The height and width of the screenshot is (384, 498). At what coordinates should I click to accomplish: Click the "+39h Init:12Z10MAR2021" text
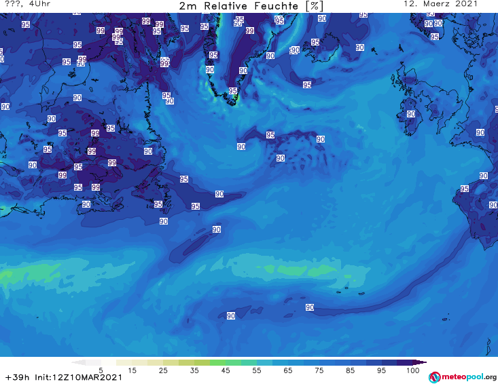tap(64, 377)
